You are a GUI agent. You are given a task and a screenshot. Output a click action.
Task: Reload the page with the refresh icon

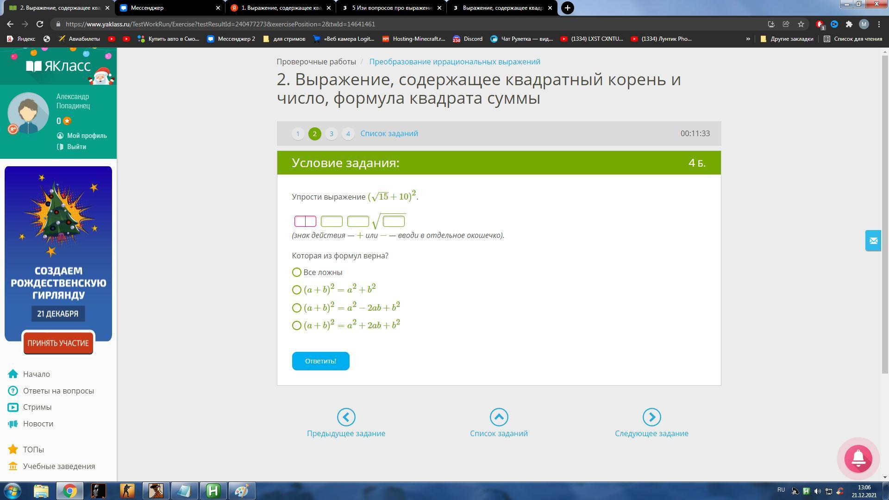tap(40, 24)
